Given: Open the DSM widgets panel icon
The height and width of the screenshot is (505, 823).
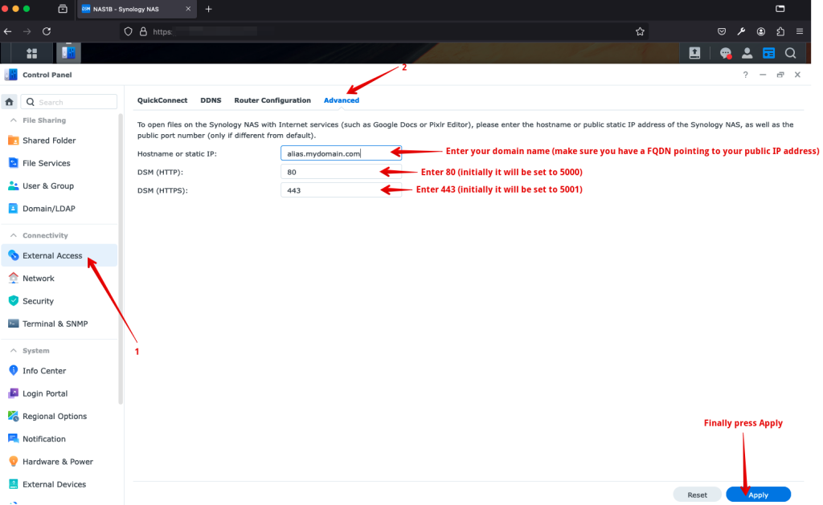Looking at the screenshot, I should [768, 53].
